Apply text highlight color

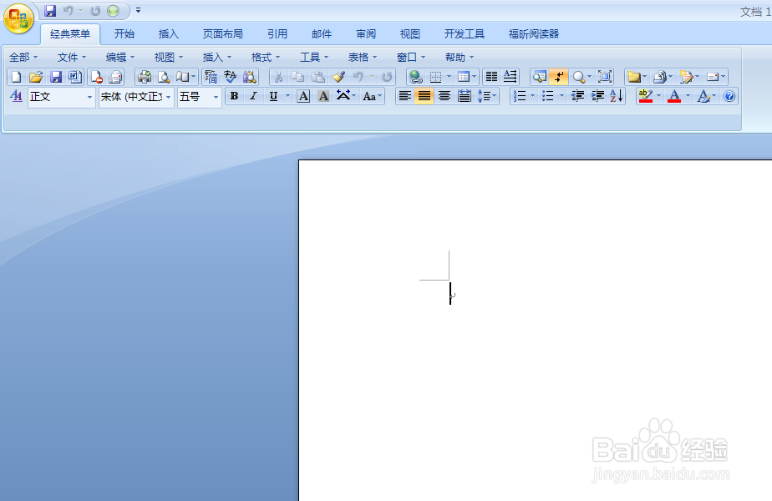[645, 97]
